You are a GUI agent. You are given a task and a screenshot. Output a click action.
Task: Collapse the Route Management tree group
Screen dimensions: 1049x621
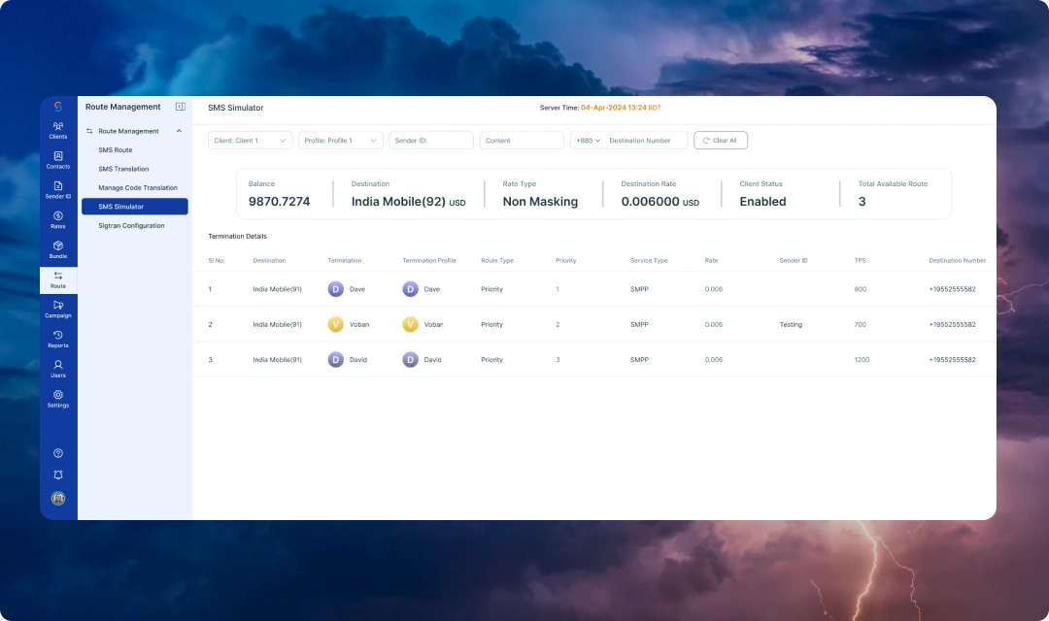click(x=179, y=131)
